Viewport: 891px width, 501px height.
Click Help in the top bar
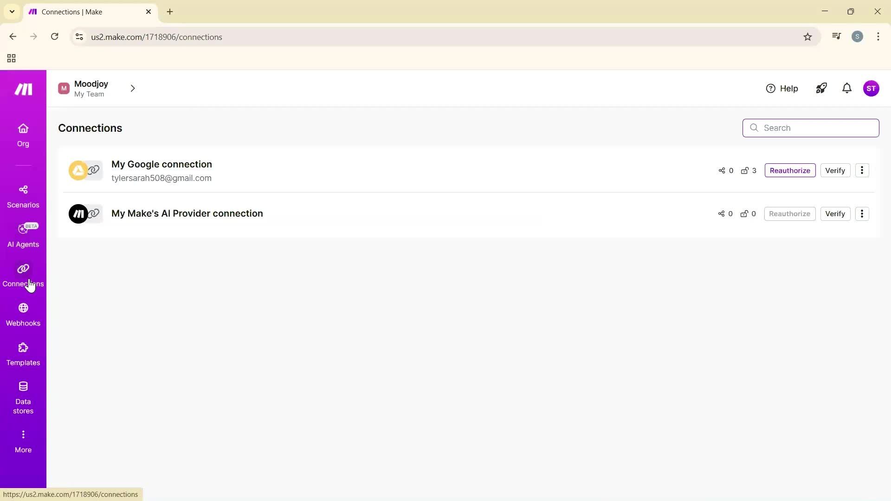click(x=782, y=88)
